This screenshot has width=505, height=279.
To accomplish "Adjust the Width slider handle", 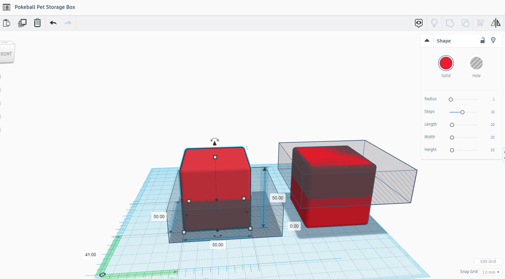I will (452, 138).
